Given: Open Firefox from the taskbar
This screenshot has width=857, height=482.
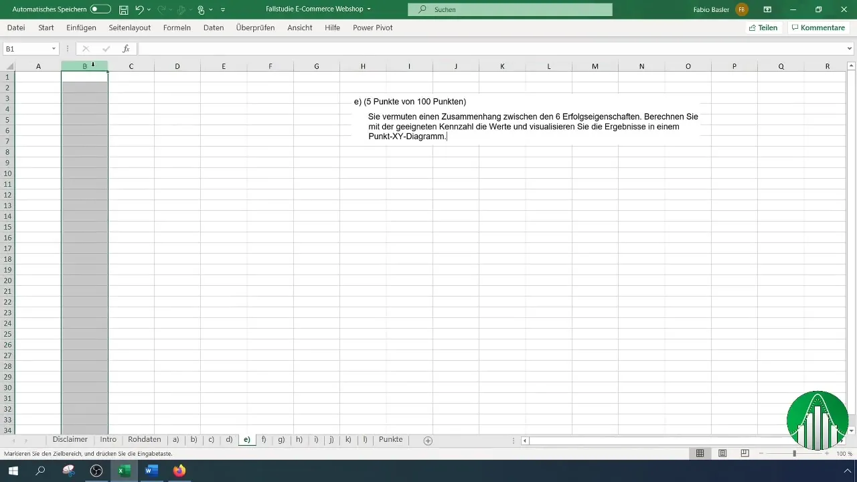Looking at the screenshot, I should [179, 471].
